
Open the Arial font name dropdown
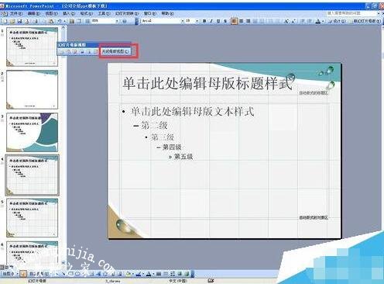[182, 21]
